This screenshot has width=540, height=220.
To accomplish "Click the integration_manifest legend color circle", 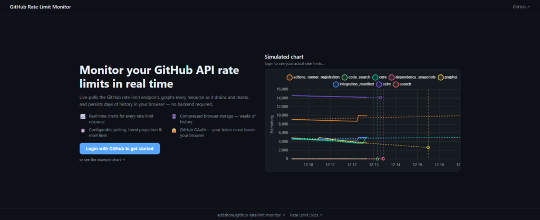I will [335, 84].
